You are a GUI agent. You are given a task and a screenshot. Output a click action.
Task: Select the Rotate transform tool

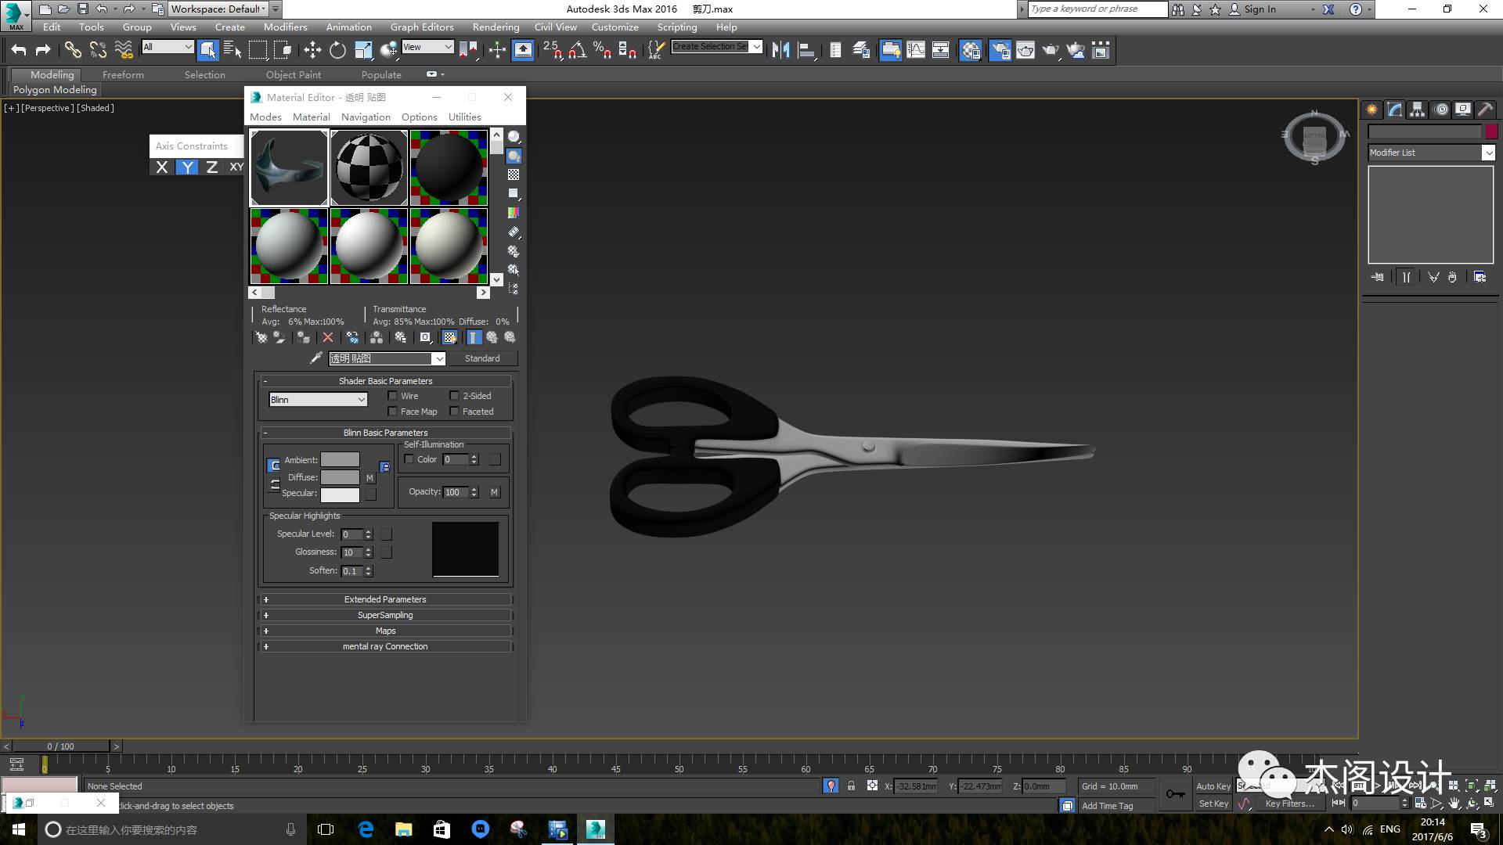[x=337, y=51]
